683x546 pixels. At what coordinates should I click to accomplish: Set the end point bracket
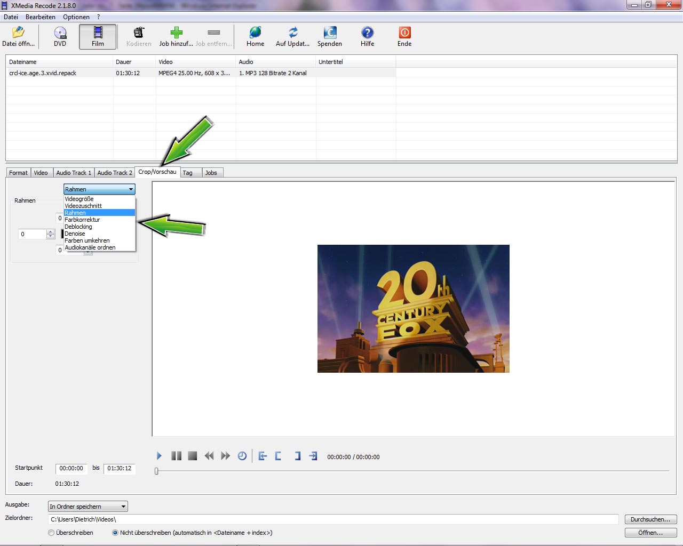297,456
